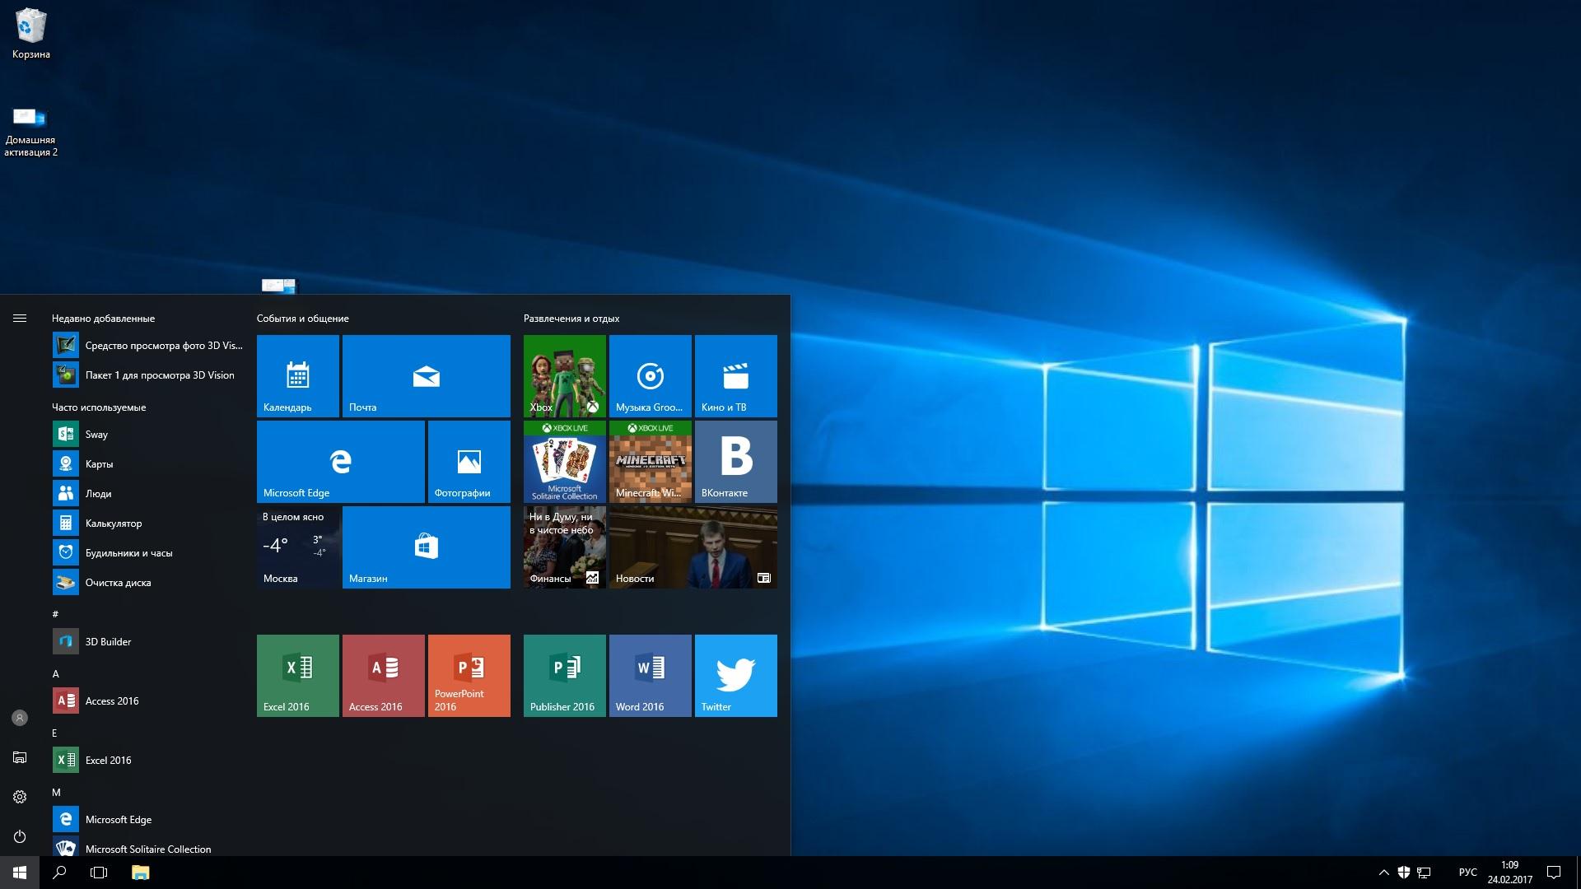Click the Калькулятор shortcut

coord(113,522)
